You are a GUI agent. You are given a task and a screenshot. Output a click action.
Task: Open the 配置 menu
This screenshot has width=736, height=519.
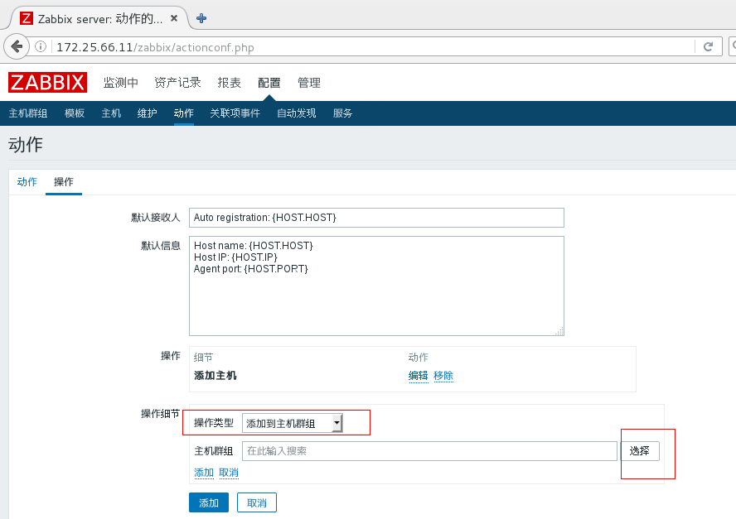tap(269, 83)
